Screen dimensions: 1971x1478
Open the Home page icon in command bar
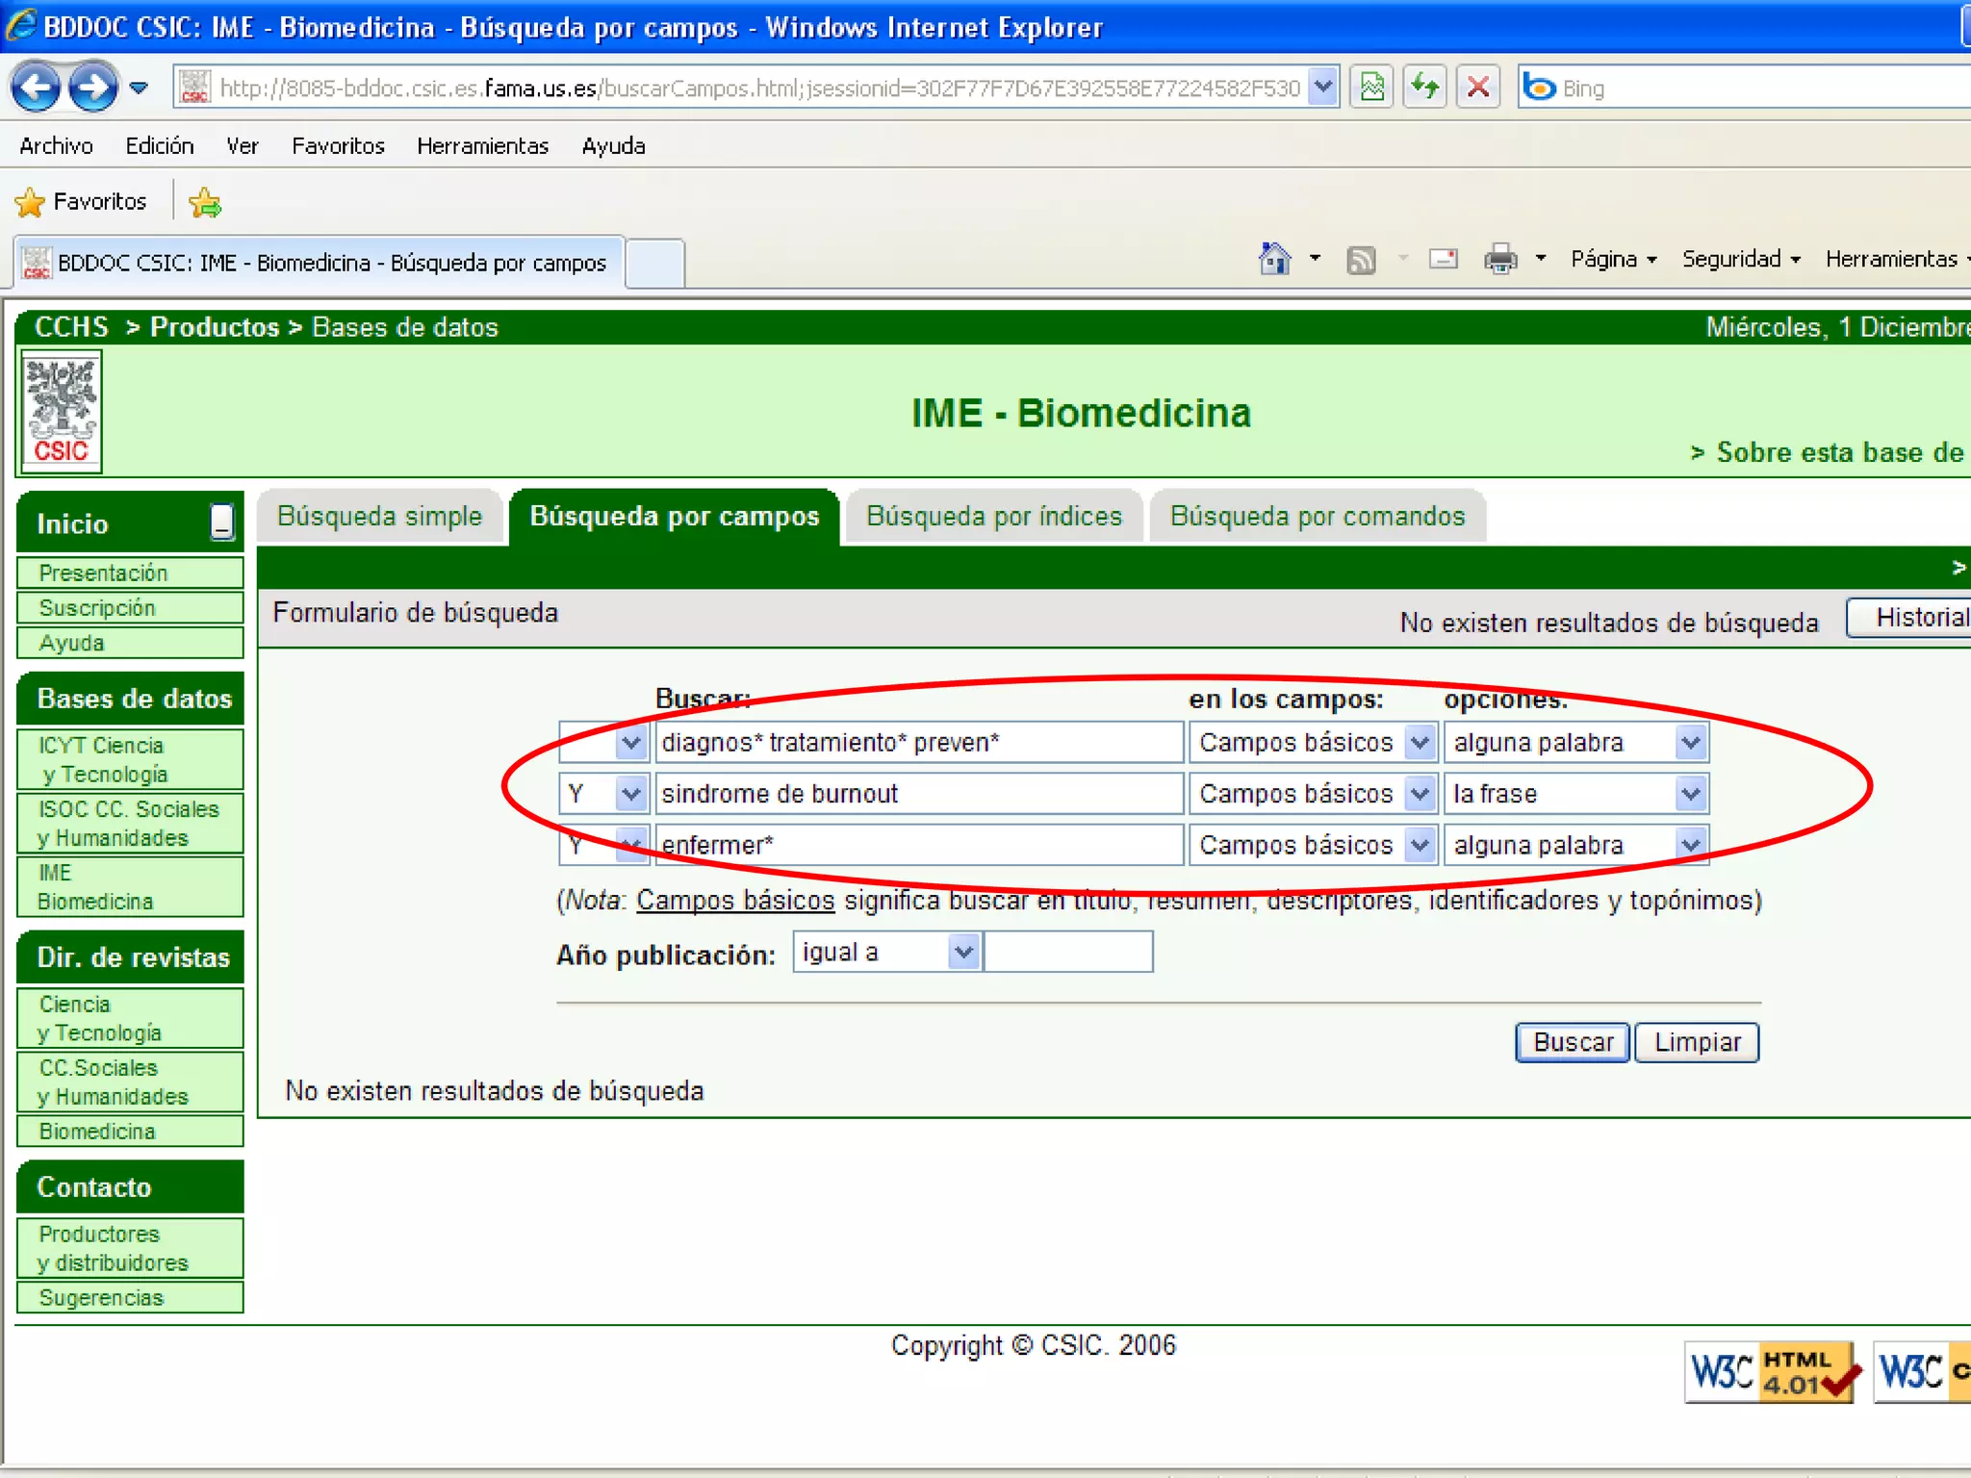(x=1274, y=259)
